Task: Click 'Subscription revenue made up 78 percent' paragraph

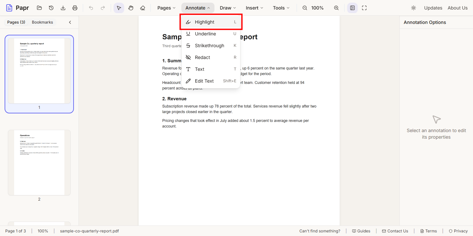Action: pyautogui.click(x=239, y=109)
